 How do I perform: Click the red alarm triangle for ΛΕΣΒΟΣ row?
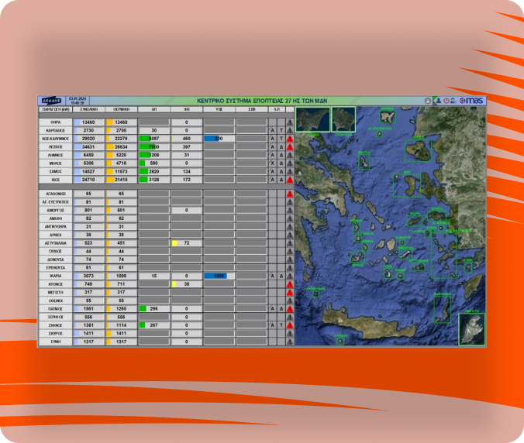tap(289, 146)
